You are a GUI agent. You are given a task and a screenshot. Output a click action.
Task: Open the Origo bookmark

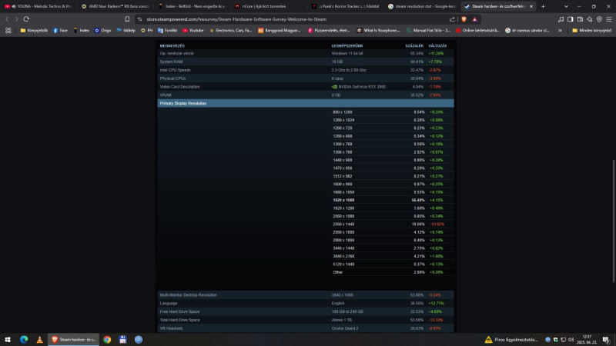tap(102, 30)
